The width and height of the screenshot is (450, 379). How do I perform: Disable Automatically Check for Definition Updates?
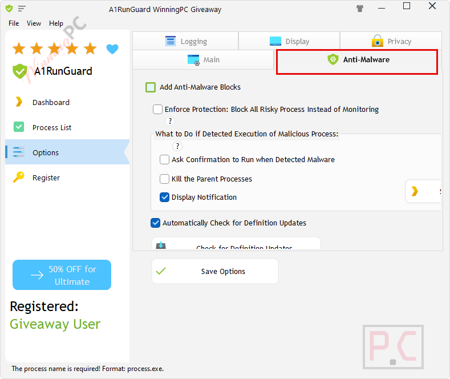click(155, 223)
